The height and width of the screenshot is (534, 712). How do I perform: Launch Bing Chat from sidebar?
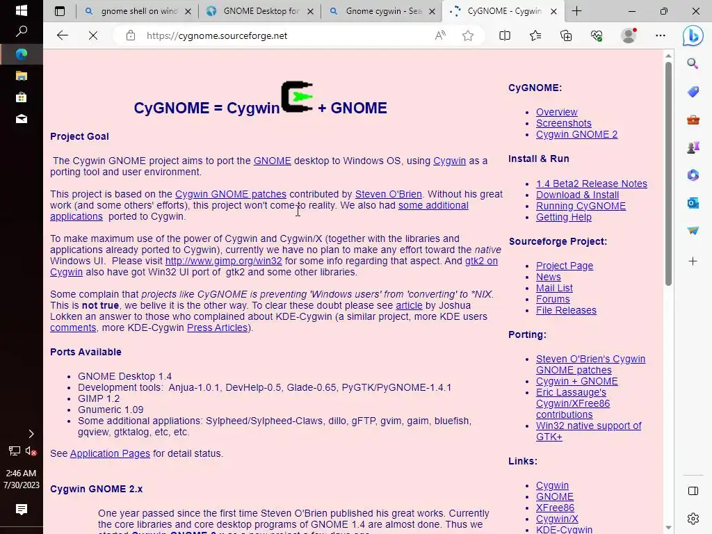coord(693,35)
